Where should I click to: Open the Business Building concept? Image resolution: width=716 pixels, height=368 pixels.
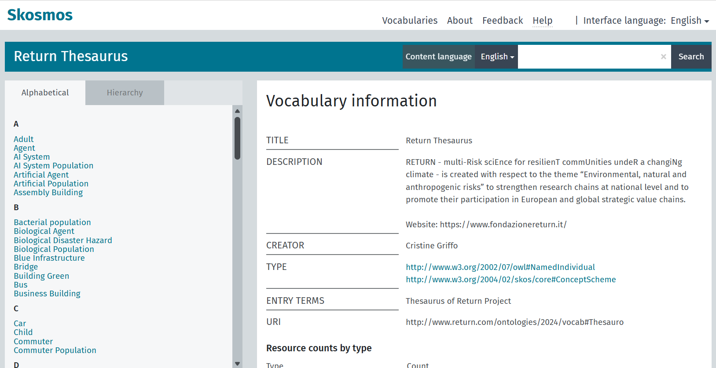pyautogui.click(x=47, y=294)
